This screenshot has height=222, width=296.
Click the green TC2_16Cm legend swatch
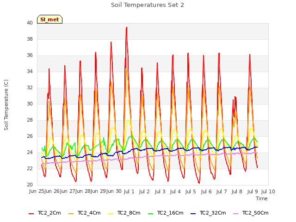coord(151,214)
